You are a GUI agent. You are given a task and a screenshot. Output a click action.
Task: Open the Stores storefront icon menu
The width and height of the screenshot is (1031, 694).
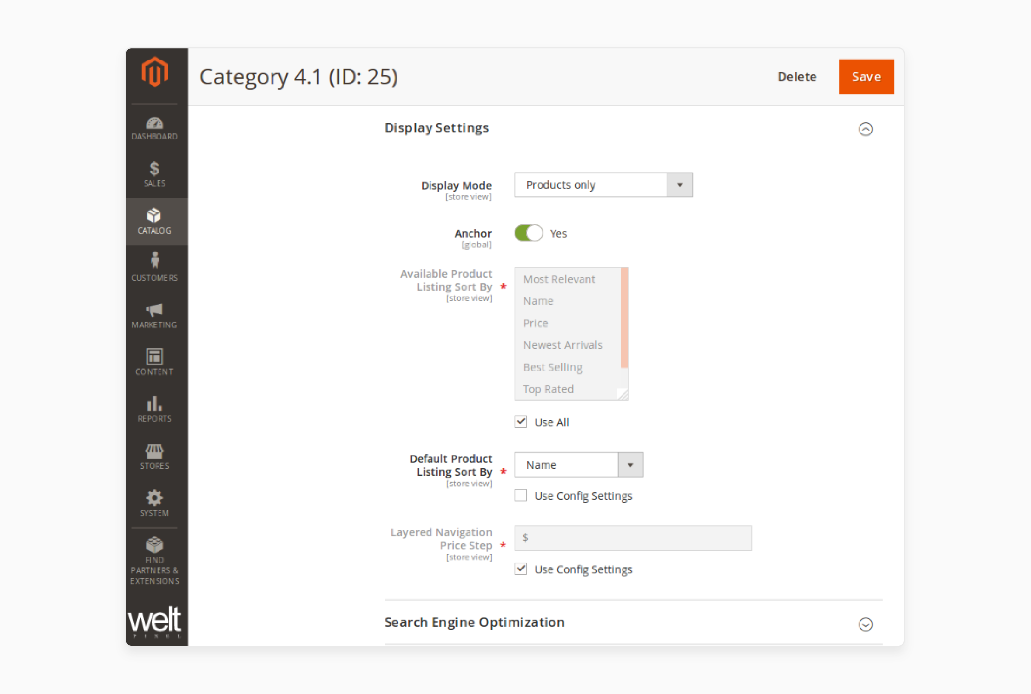pyautogui.click(x=154, y=457)
